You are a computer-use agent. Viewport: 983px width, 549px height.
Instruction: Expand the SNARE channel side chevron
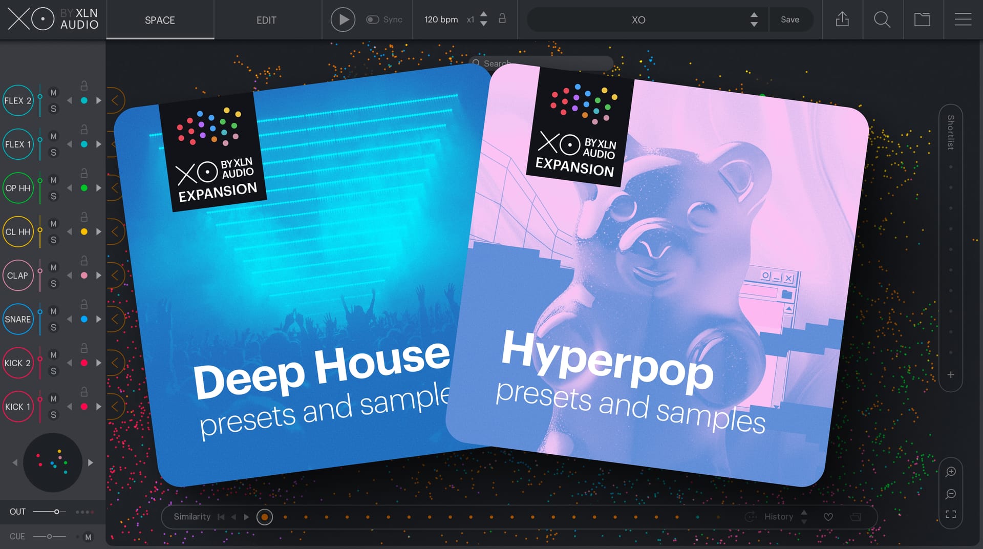pyautogui.click(x=115, y=319)
